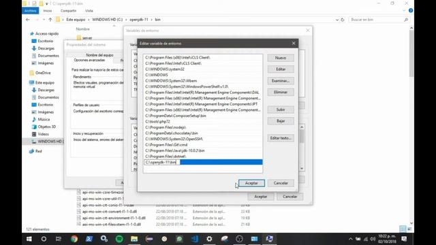Viewport: 436px width, 245px height.
Task: Open Vídeos in the navigation pane
Action: click(43, 134)
